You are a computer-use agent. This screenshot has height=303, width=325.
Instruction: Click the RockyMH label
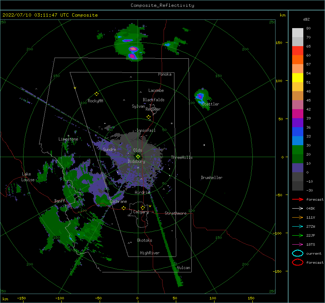tap(96, 101)
